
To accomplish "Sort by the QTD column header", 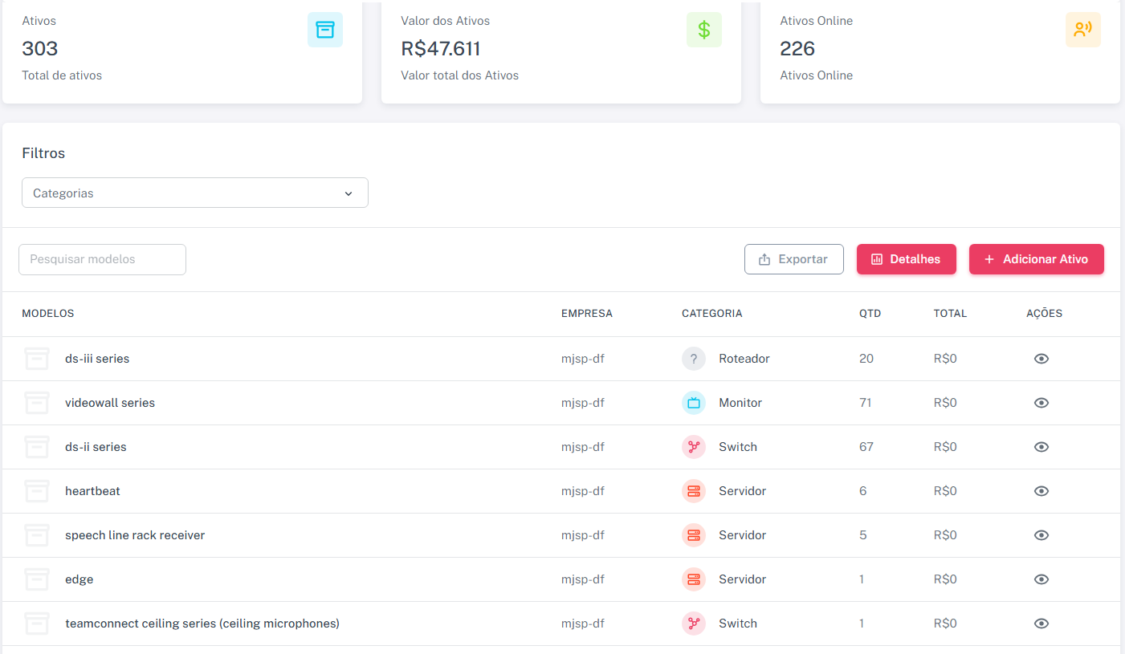I will coord(870,314).
